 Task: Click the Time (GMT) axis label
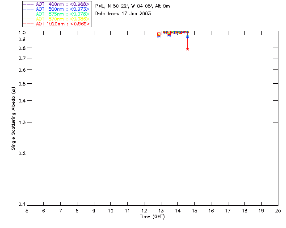(152, 217)
